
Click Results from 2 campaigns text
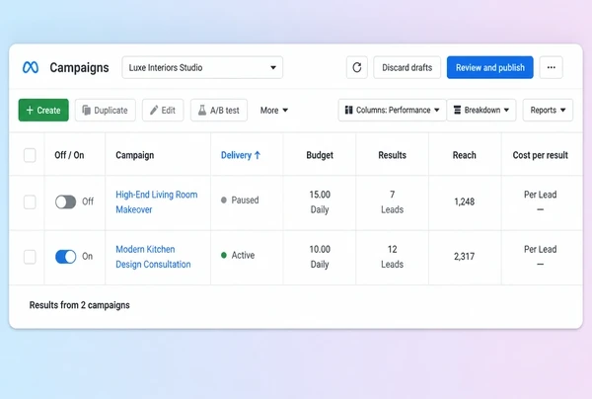pos(80,305)
